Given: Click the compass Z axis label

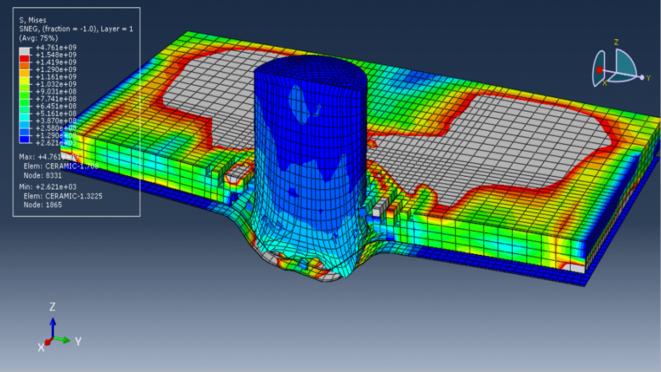Looking at the screenshot, I should pos(616,42).
